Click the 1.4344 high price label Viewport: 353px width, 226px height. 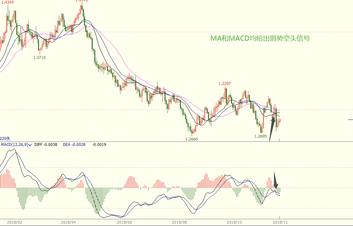click(x=7, y=3)
